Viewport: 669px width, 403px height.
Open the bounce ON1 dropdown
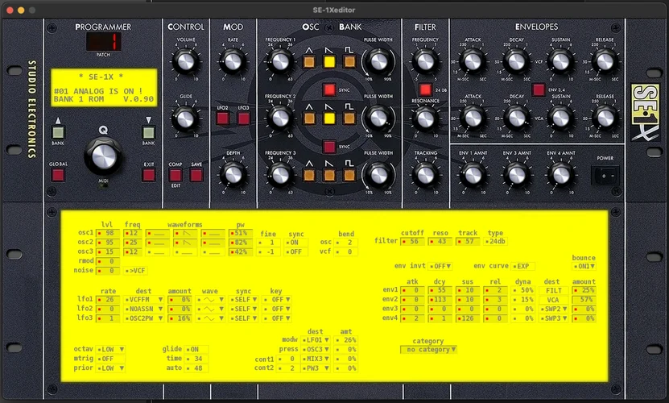(x=584, y=266)
